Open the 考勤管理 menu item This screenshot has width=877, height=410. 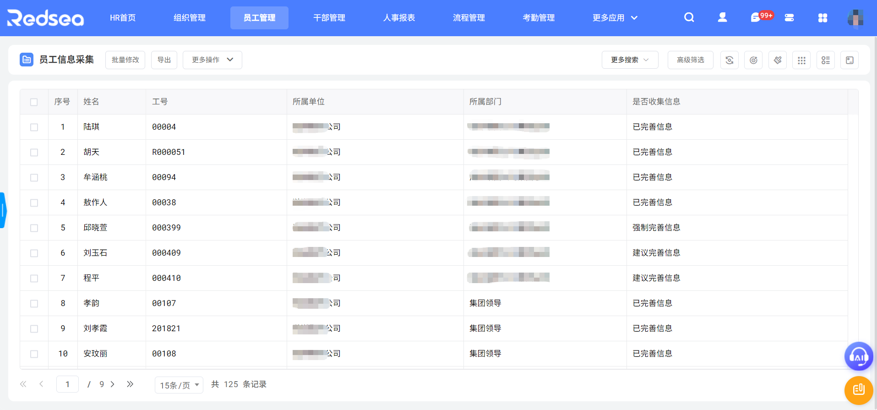(x=539, y=18)
